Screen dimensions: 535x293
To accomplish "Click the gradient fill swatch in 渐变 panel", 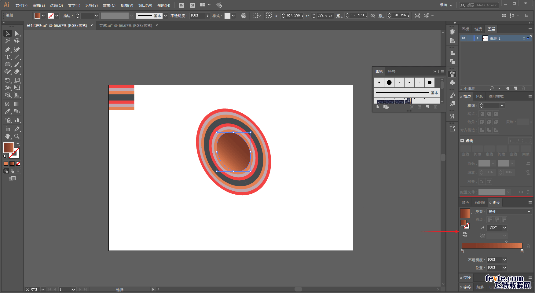I will [465, 213].
